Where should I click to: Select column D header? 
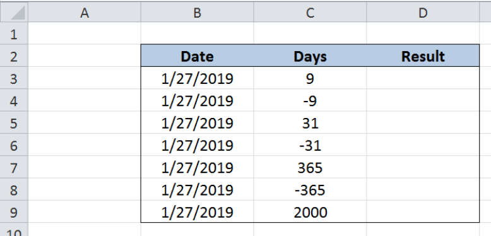point(423,13)
